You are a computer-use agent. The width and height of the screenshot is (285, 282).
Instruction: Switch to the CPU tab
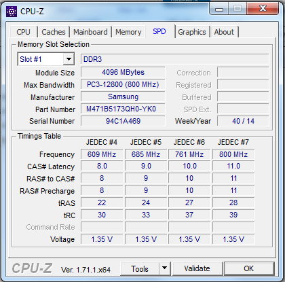tap(23, 32)
